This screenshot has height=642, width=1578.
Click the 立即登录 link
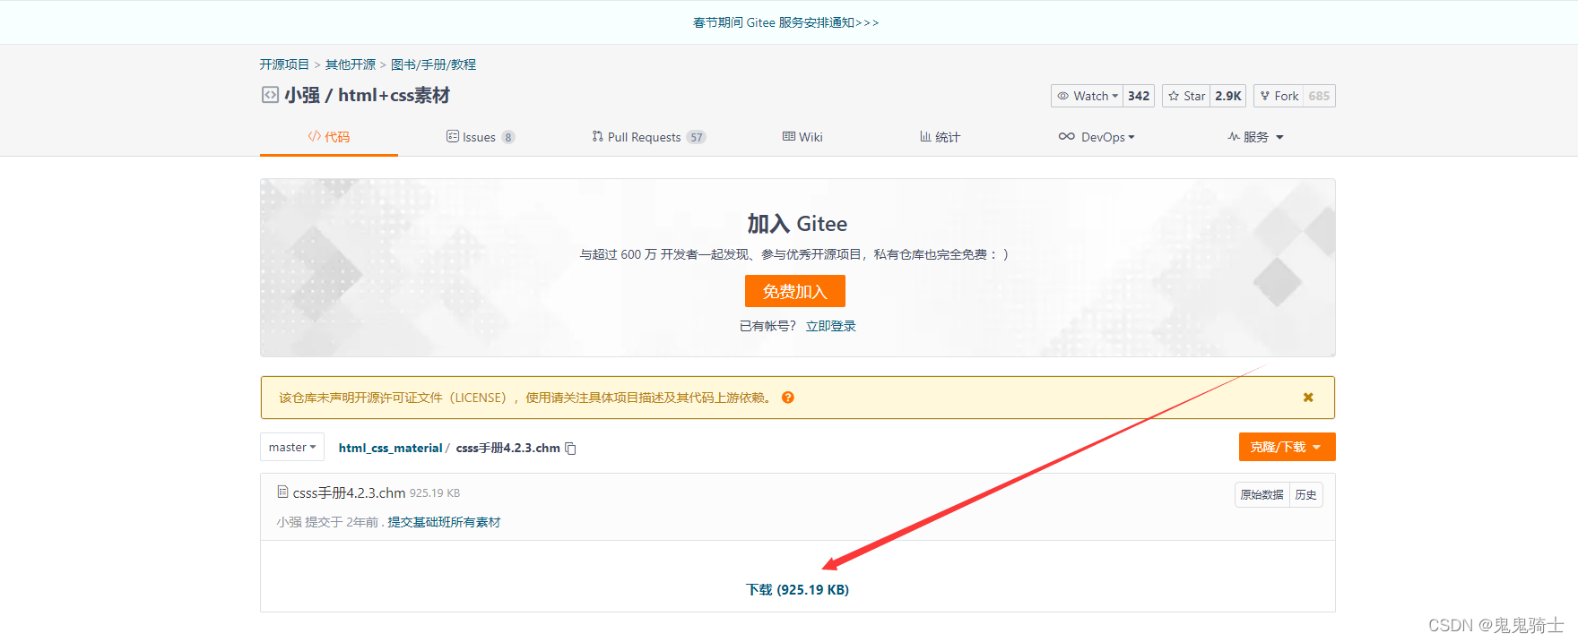pyautogui.click(x=830, y=326)
